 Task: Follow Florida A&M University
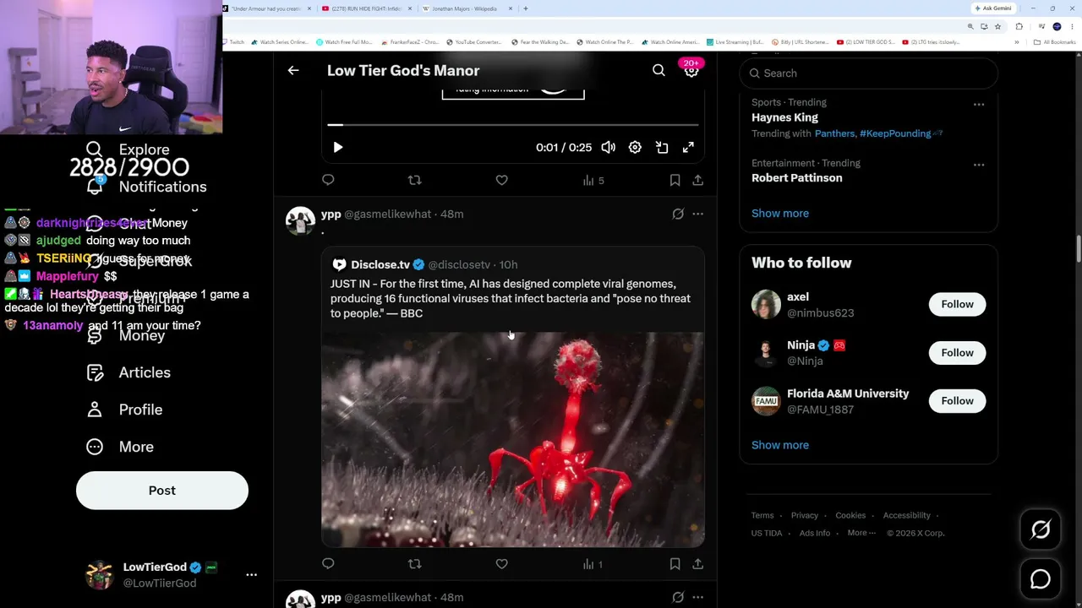957,400
